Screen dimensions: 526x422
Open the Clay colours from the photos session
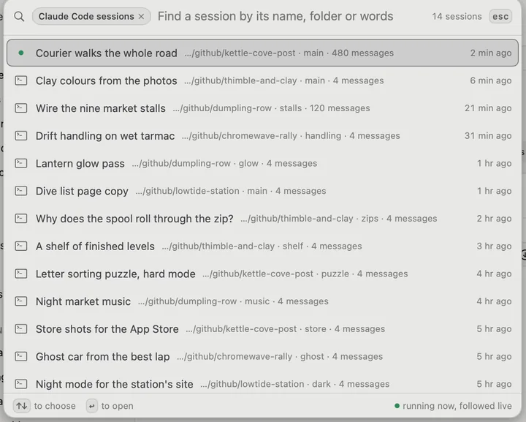pyautogui.click(x=262, y=80)
